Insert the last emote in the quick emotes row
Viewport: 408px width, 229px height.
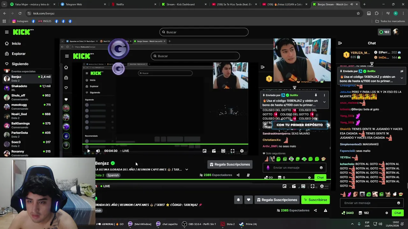point(401,194)
